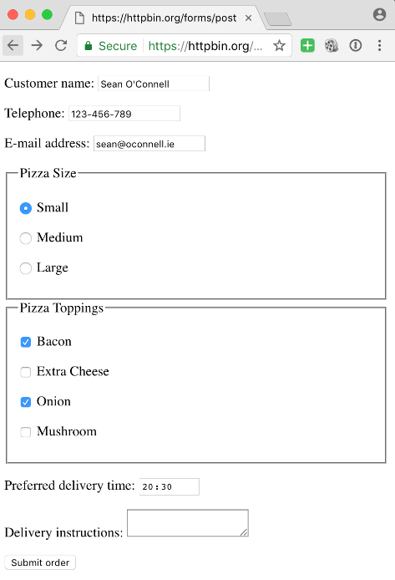Check the Extra Cheese topping
Viewport: 395px width, 580px height.
(26, 372)
